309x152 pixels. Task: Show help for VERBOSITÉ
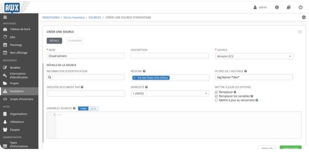click(146, 87)
